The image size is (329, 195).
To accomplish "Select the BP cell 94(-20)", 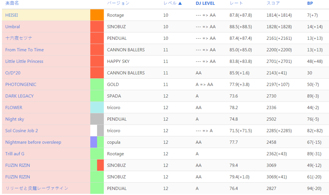I will pyautogui.click(x=314, y=188).
